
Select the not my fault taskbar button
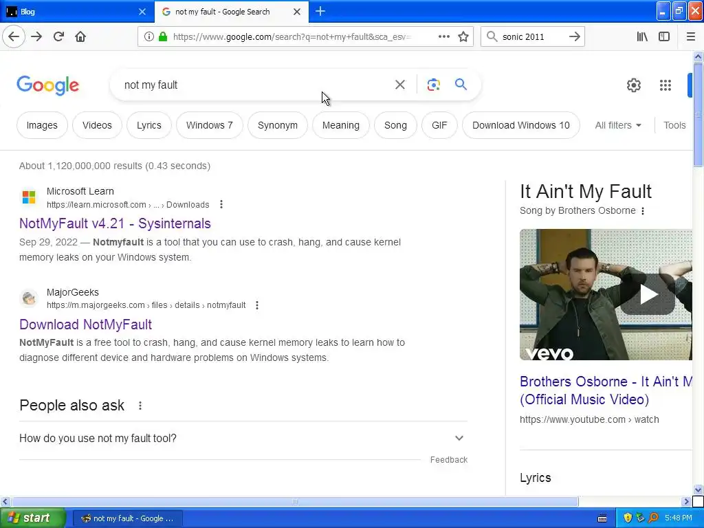point(128,518)
